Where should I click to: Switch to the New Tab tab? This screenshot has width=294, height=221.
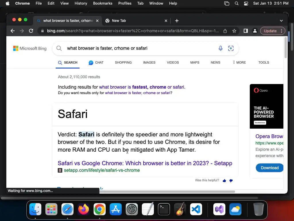click(136, 21)
